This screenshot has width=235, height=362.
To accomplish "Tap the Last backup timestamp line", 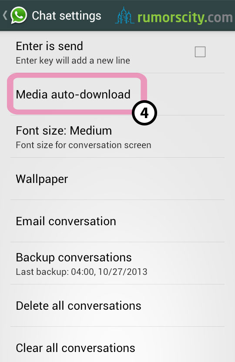I will (x=82, y=272).
